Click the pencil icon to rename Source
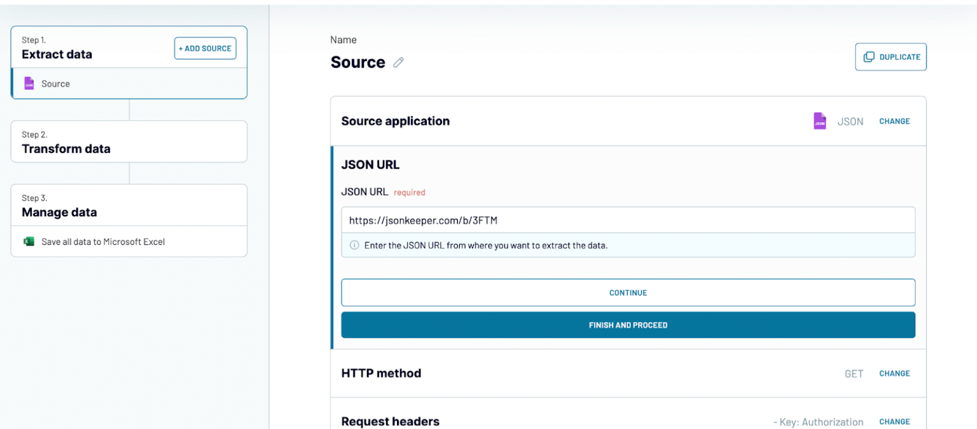This screenshot has height=429, width=977. point(399,62)
